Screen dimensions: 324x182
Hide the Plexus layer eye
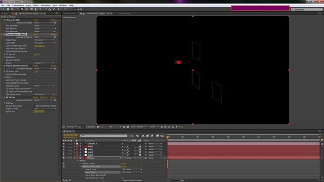click(64, 158)
